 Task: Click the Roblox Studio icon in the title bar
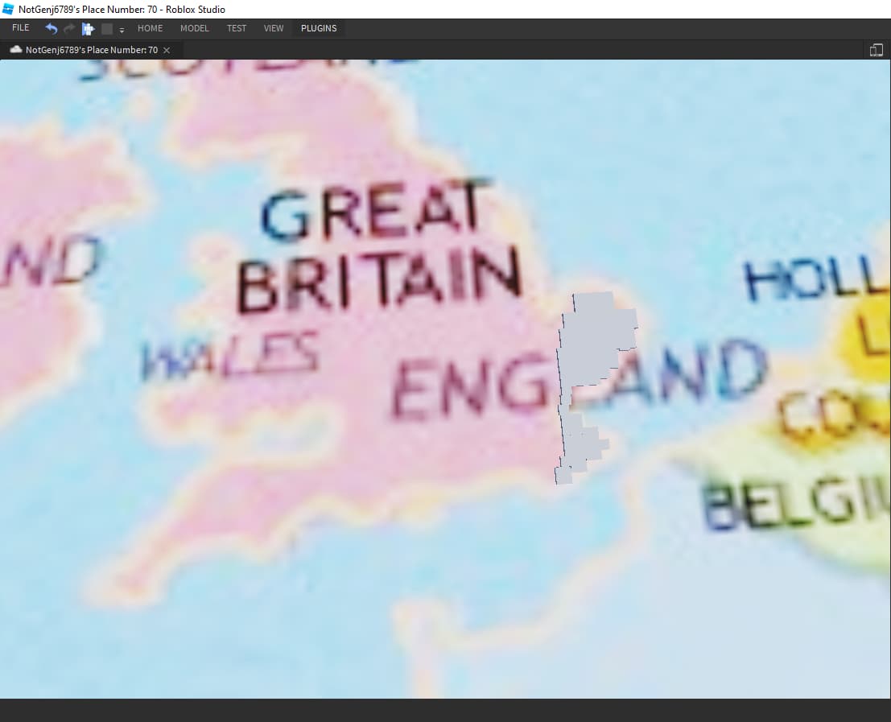click(x=6, y=9)
